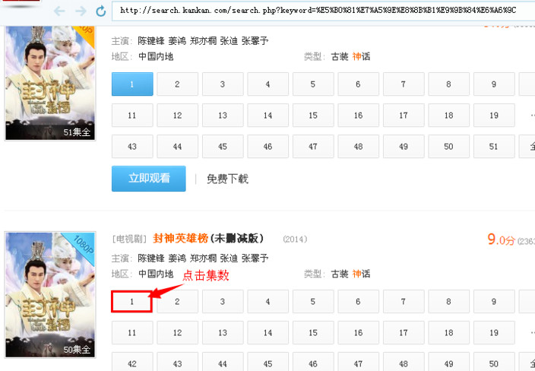Viewport: 535px width, 371px height.
Task: Click actor 张馨予 in the 未删减版 cast
Action: (255, 258)
